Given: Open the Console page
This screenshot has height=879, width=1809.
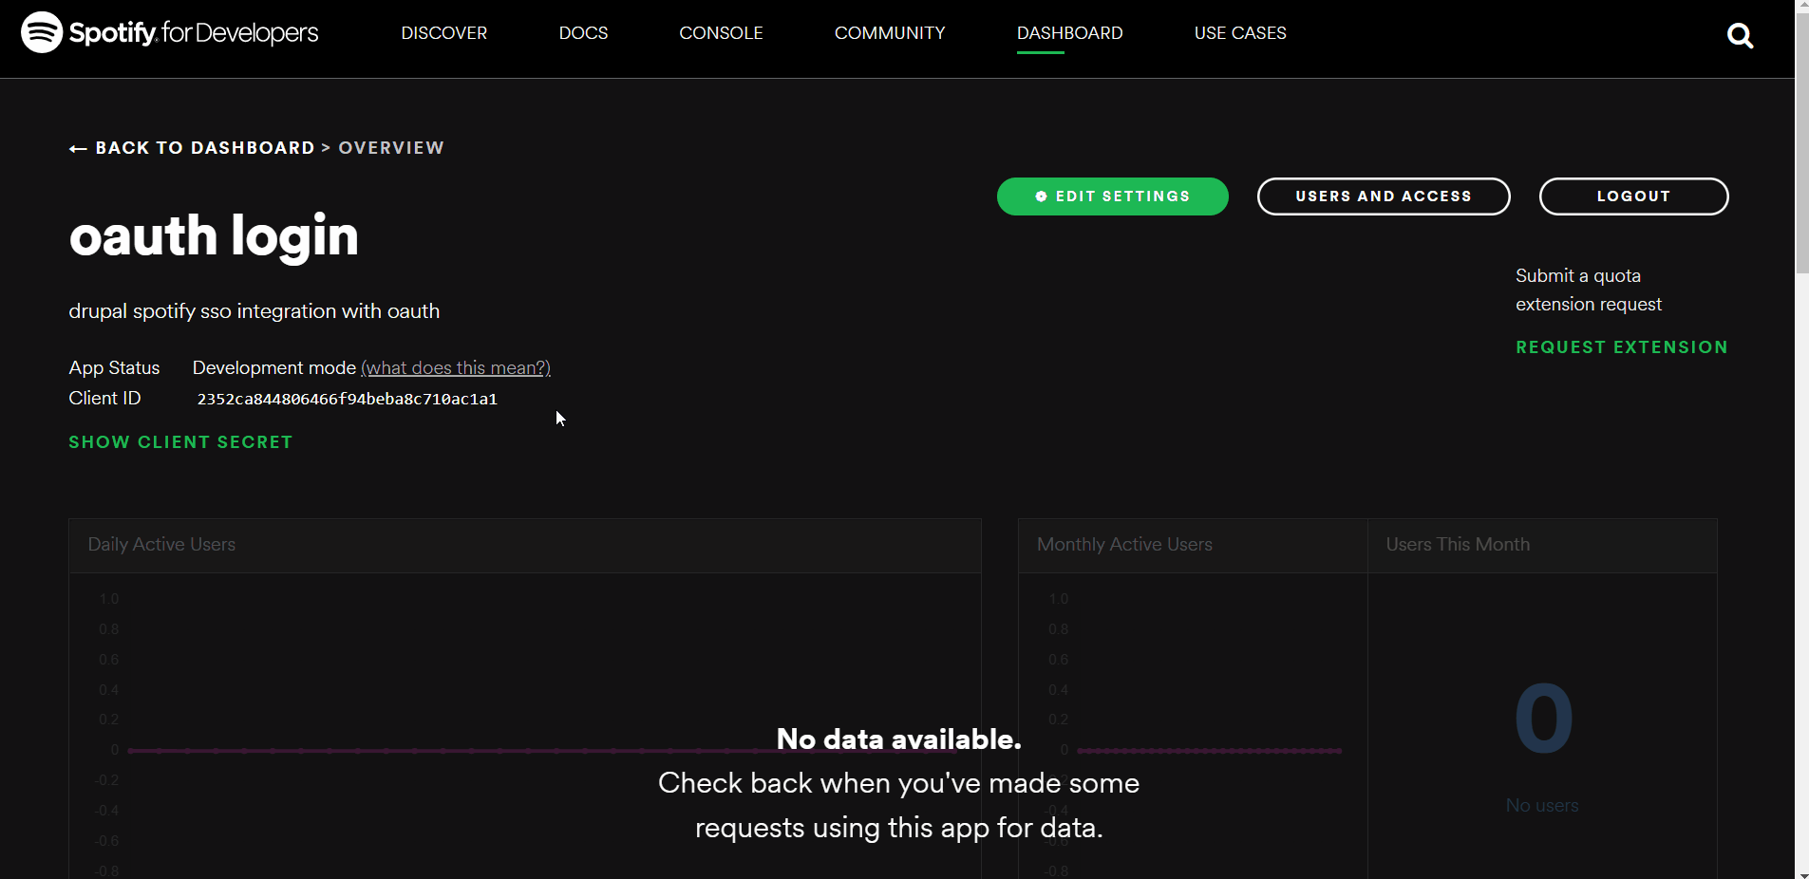Looking at the screenshot, I should pos(721,33).
